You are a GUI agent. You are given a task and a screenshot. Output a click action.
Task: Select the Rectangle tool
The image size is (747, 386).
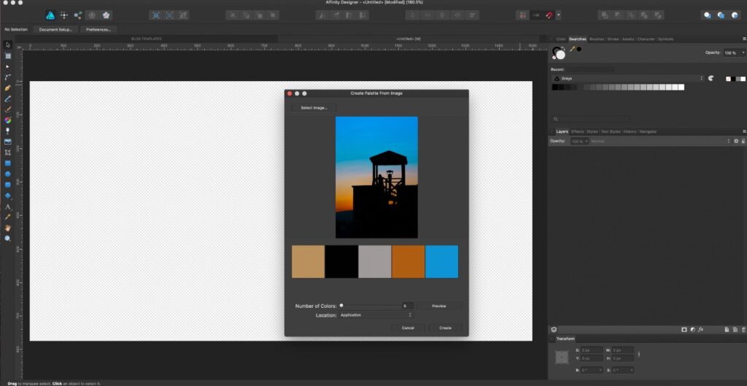(7, 163)
